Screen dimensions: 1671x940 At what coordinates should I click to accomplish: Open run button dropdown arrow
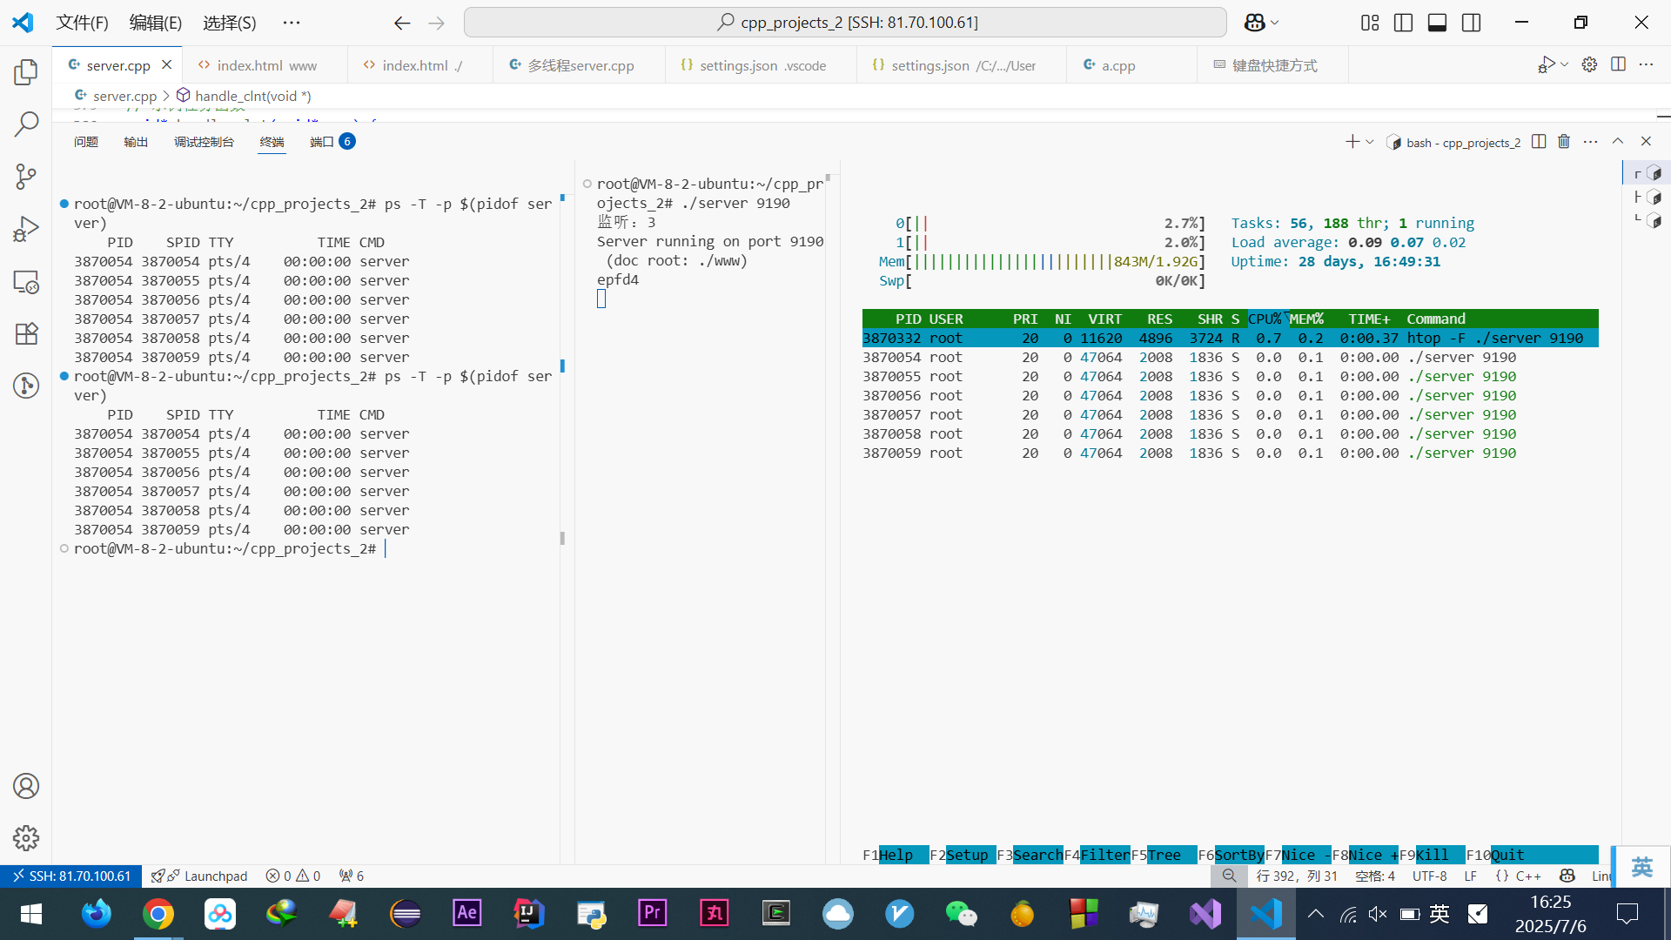(x=1564, y=64)
